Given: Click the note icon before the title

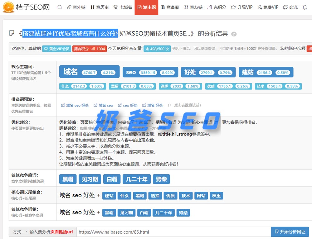Looking at the screenshot, I should [12, 33].
